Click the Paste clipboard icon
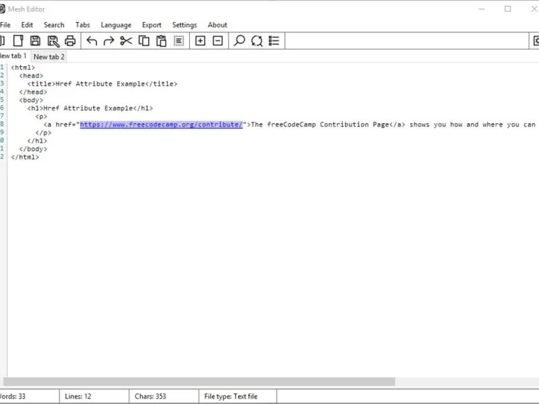Screen dimensions: 539x404 (161, 41)
